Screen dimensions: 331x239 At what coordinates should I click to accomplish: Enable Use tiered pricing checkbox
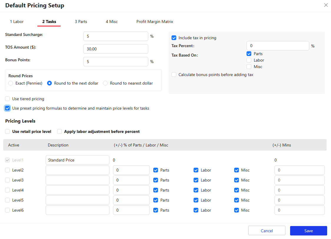[x=7, y=99]
